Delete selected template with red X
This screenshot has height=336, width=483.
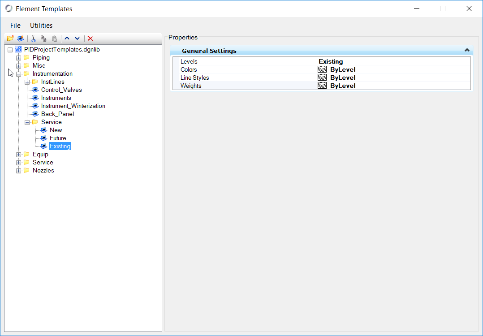[x=90, y=39]
